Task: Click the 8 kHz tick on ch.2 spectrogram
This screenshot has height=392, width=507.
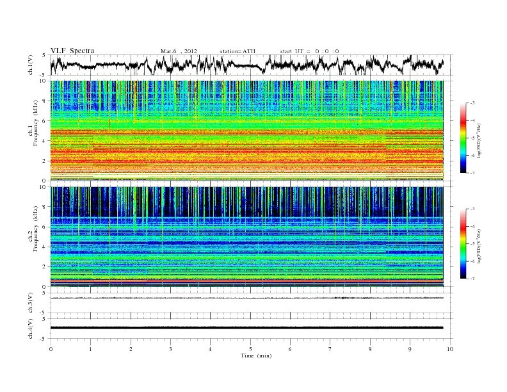Action: (x=44, y=207)
